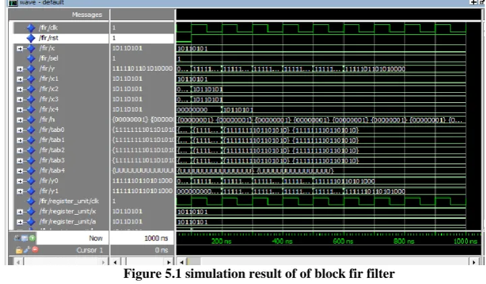Expand the /fir/x2 signal bus
Screen dimensions: 486x284
tap(20, 90)
